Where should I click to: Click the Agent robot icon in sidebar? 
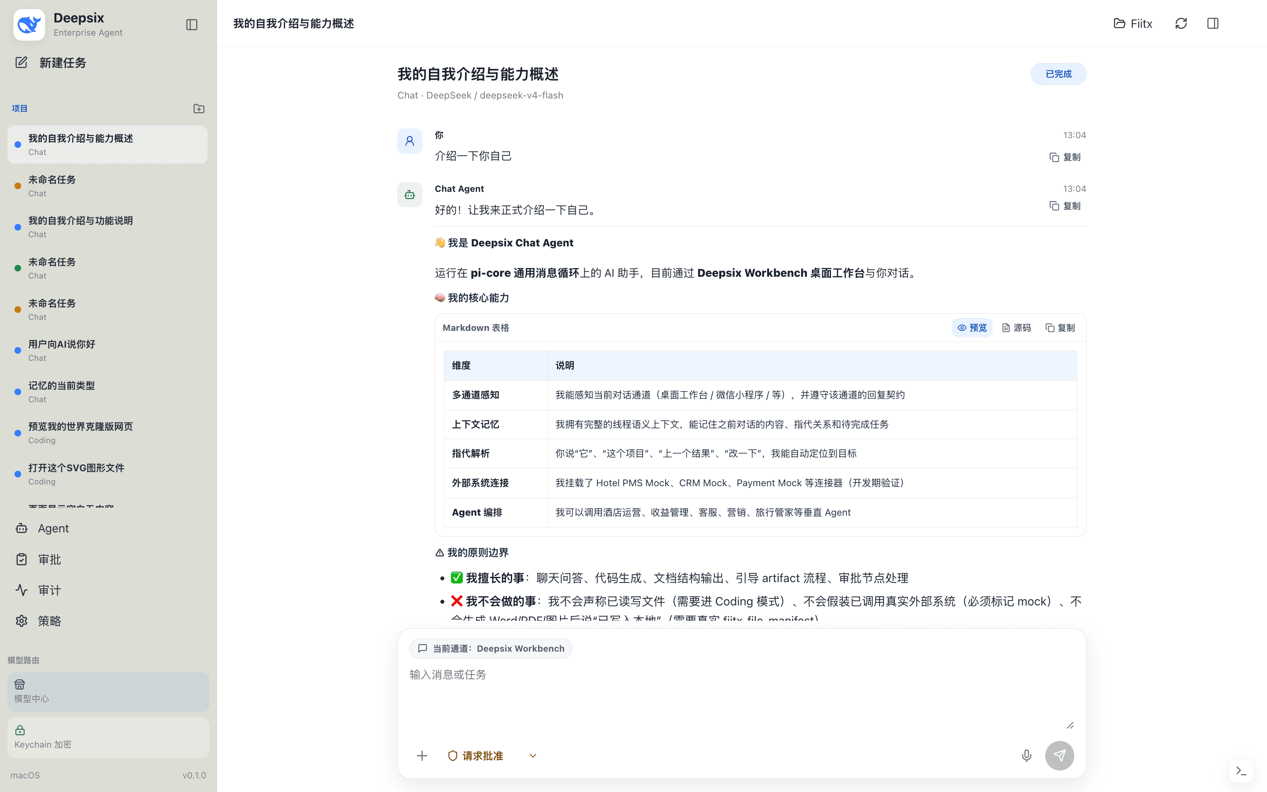click(22, 528)
